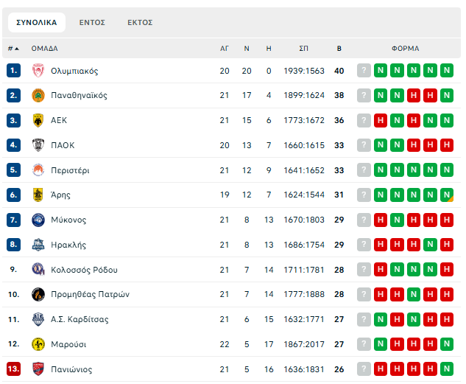466x384 pixels.
Task: Click Πανιώνιος most recent green N badge
Action: tap(446, 369)
